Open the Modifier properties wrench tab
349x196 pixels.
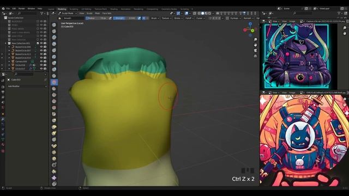coord(3,119)
